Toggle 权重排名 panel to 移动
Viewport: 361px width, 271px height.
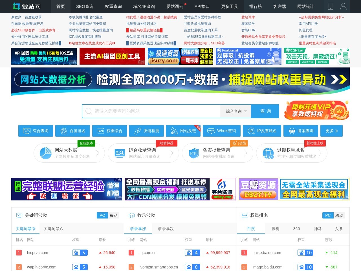tap(339, 215)
